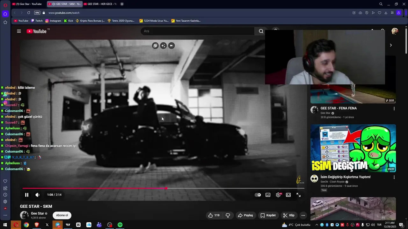Open the GEE STAR - FENA FENA title
Viewport: 408px width, 229px height.
click(339, 108)
